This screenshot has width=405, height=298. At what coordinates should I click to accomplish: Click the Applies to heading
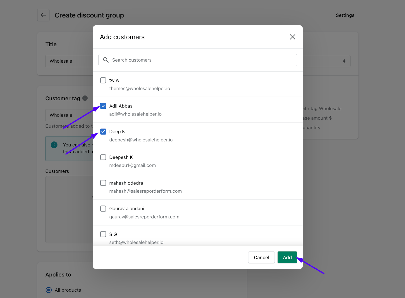pyautogui.click(x=58, y=274)
